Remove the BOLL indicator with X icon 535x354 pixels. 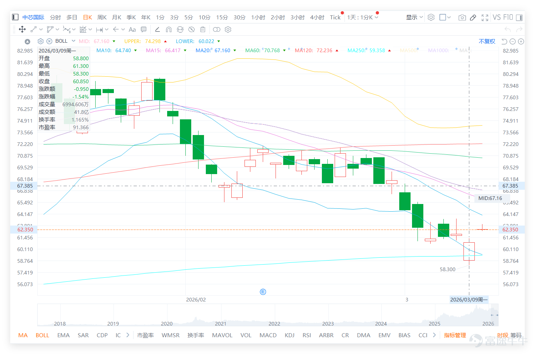[49, 41]
